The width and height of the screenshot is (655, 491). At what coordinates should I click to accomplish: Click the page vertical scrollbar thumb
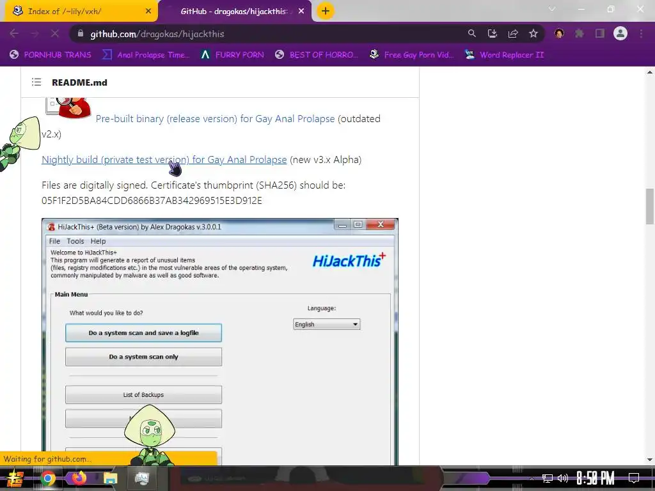click(x=650, y=207)
